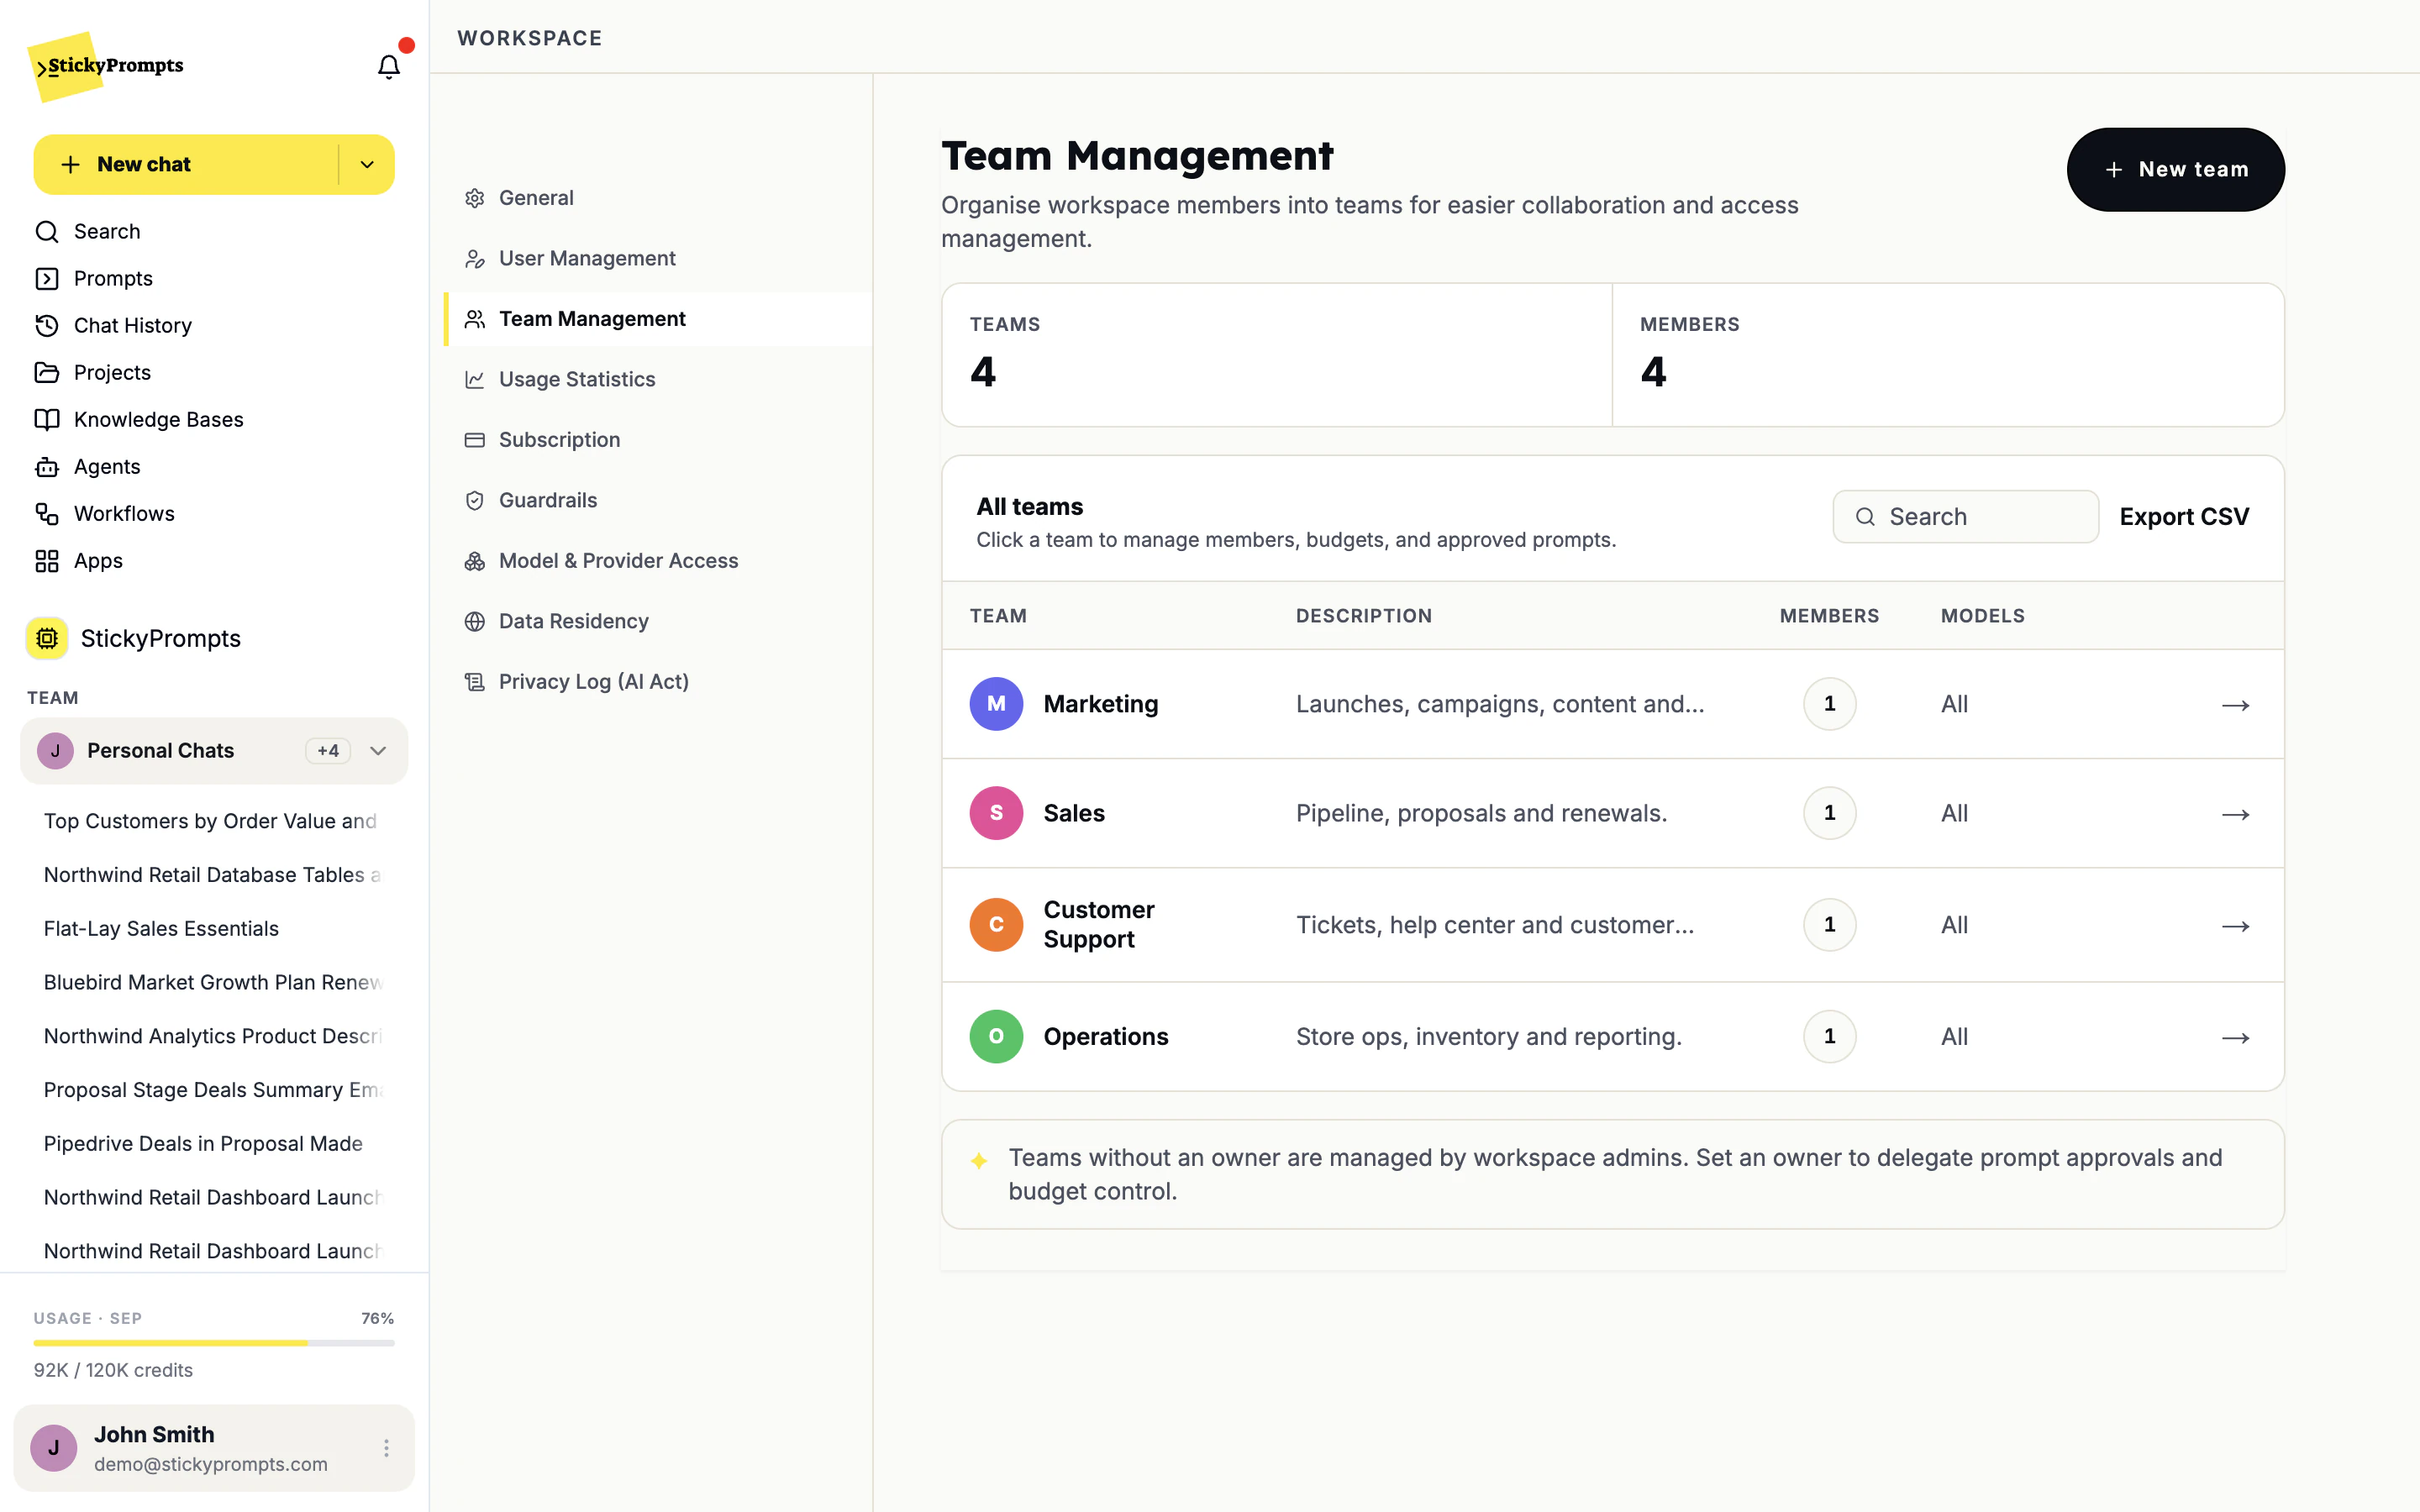
Task: Open the notifications bell
Action: [388, 66]
